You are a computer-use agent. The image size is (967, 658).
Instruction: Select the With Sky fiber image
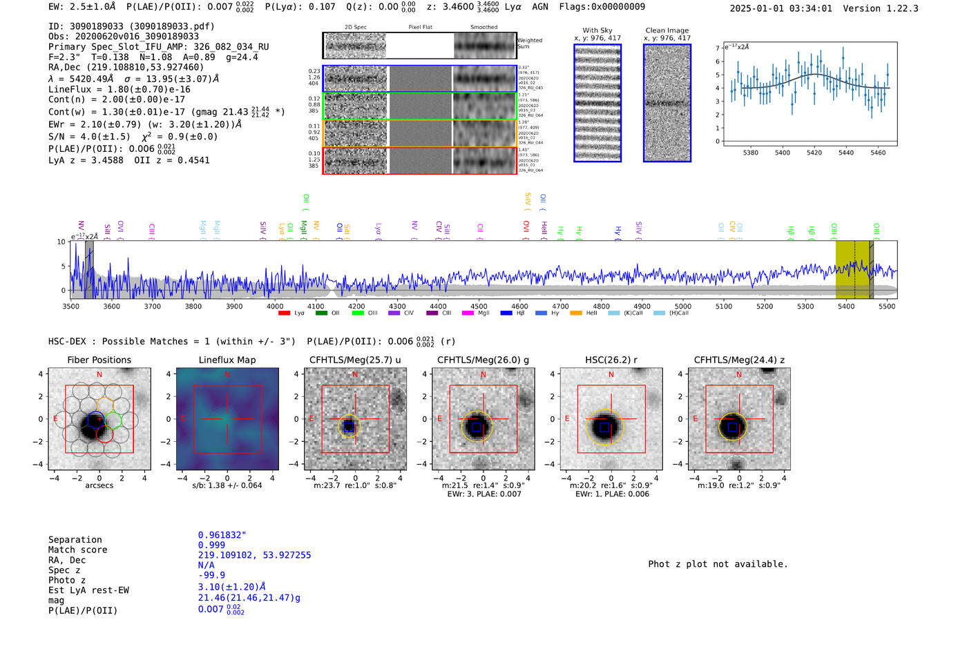pyautogui.click(x=597, y=103)
